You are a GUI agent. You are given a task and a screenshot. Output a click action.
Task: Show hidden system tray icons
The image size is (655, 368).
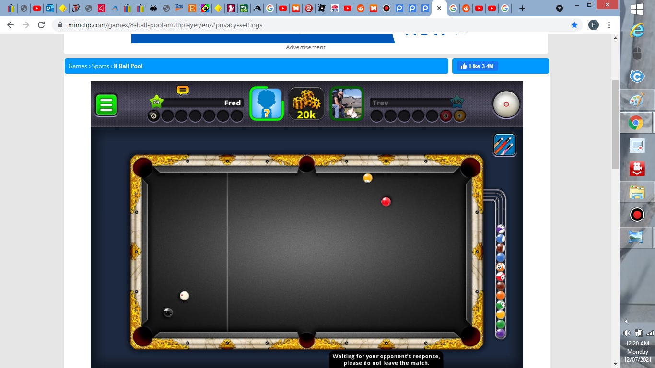coord(626,321)
